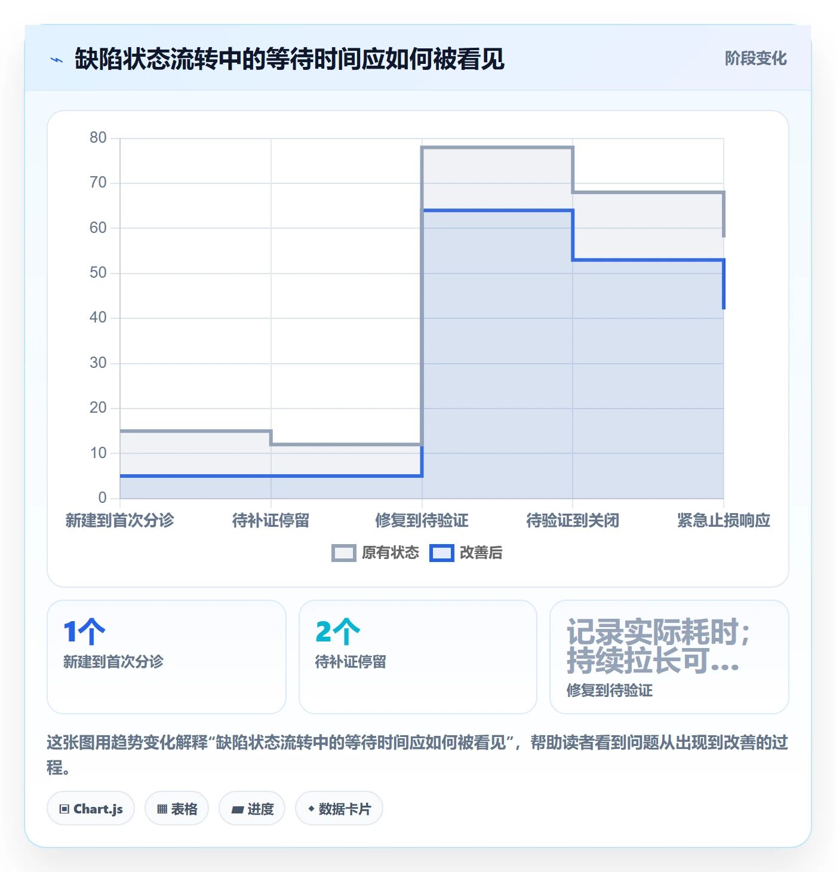Click the y-axis value 30
Image resolution: width=836 pixels, height=872 pixels.
[x=98, y=363]
